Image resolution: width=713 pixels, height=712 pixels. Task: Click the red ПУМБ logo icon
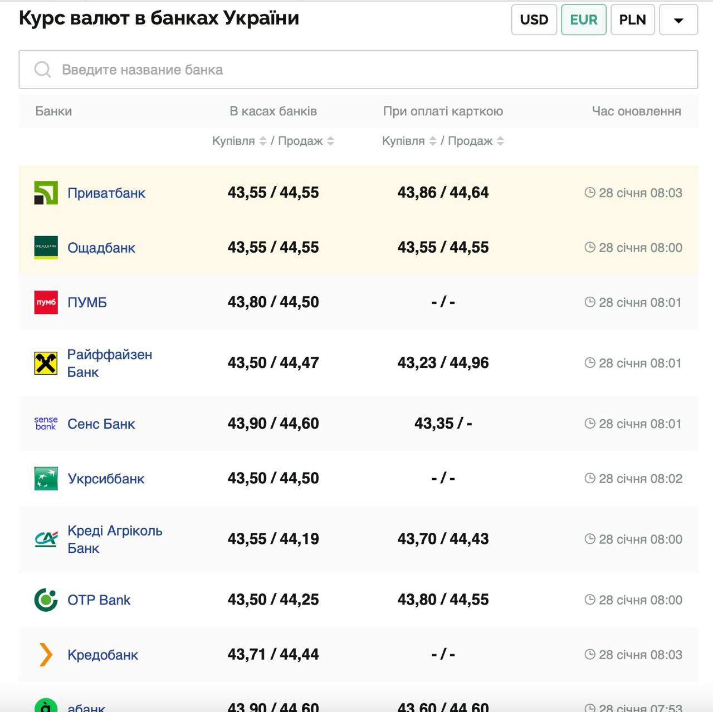(46, 302)
